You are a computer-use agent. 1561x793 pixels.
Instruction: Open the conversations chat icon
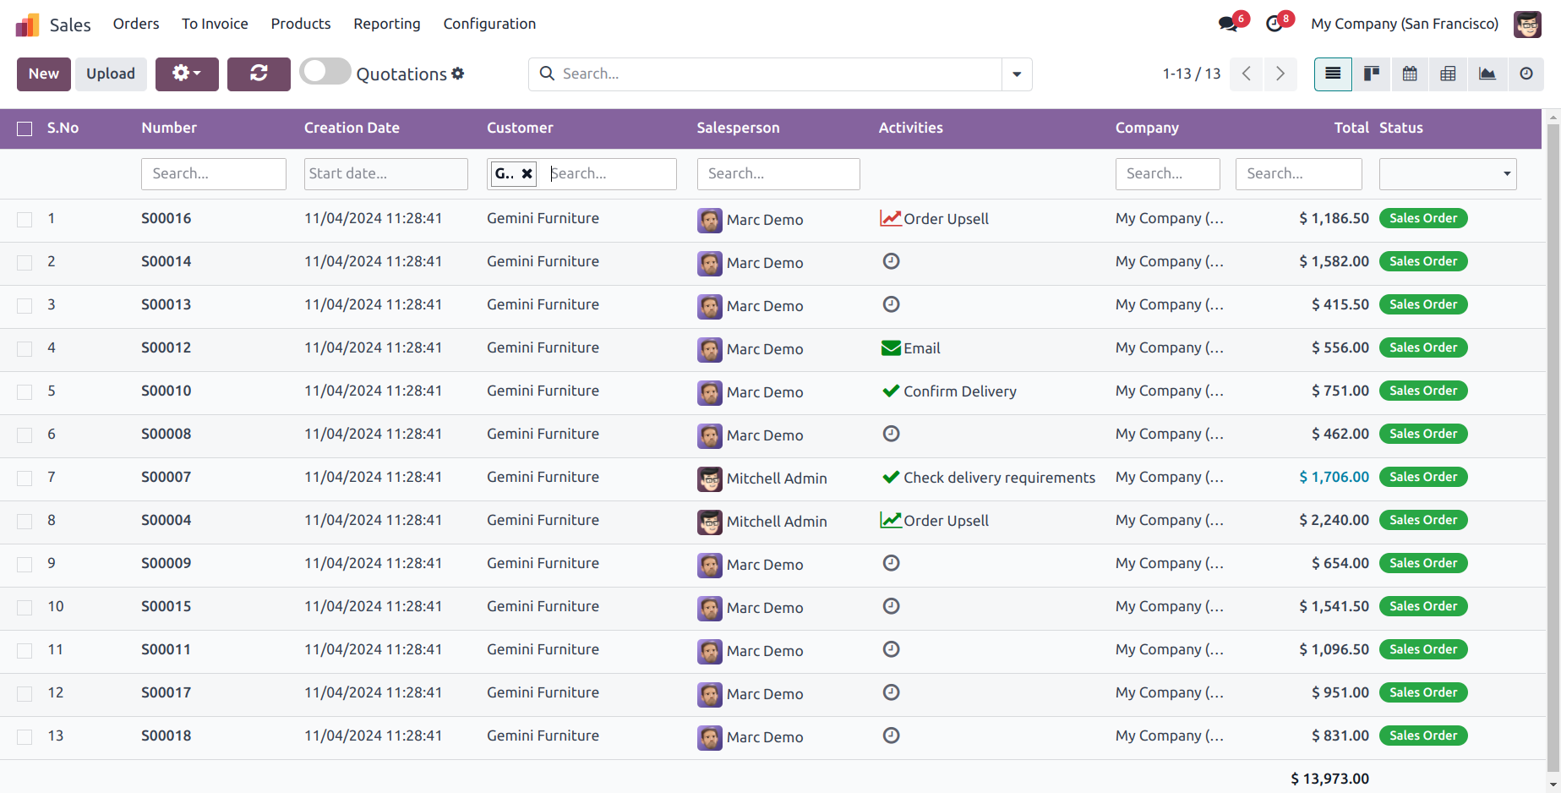tap(1228, 24)
